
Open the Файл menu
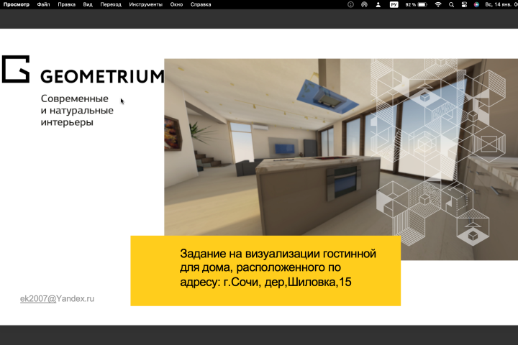click(44, 4)
